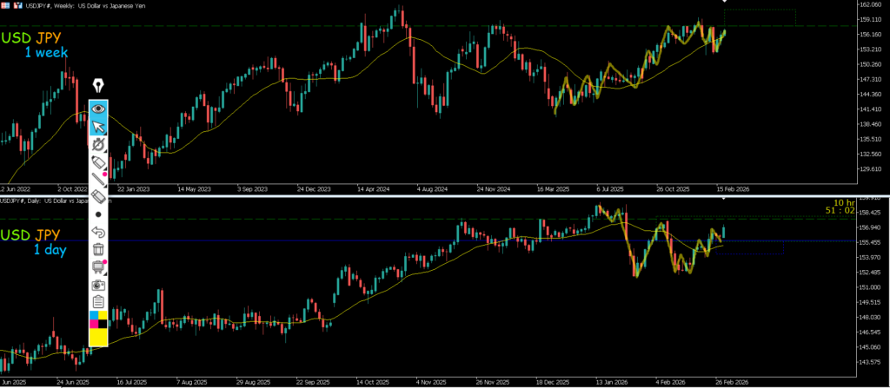The height and width of the screenshot is (388, 890).
Task: Click the 10 hr 51:02 countdown timer
Action: [x=837, y=205]
